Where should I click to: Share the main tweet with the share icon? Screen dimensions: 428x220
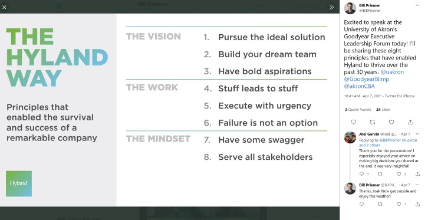[x=410, y=122]
